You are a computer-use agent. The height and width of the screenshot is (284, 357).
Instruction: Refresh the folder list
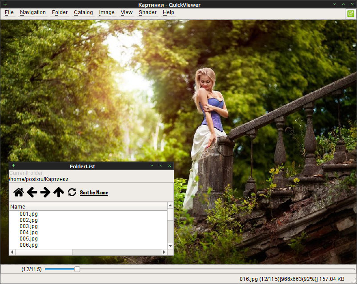pos(72,193)
